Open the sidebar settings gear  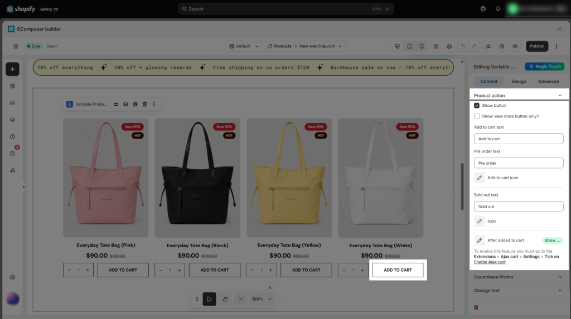[12, 277]
